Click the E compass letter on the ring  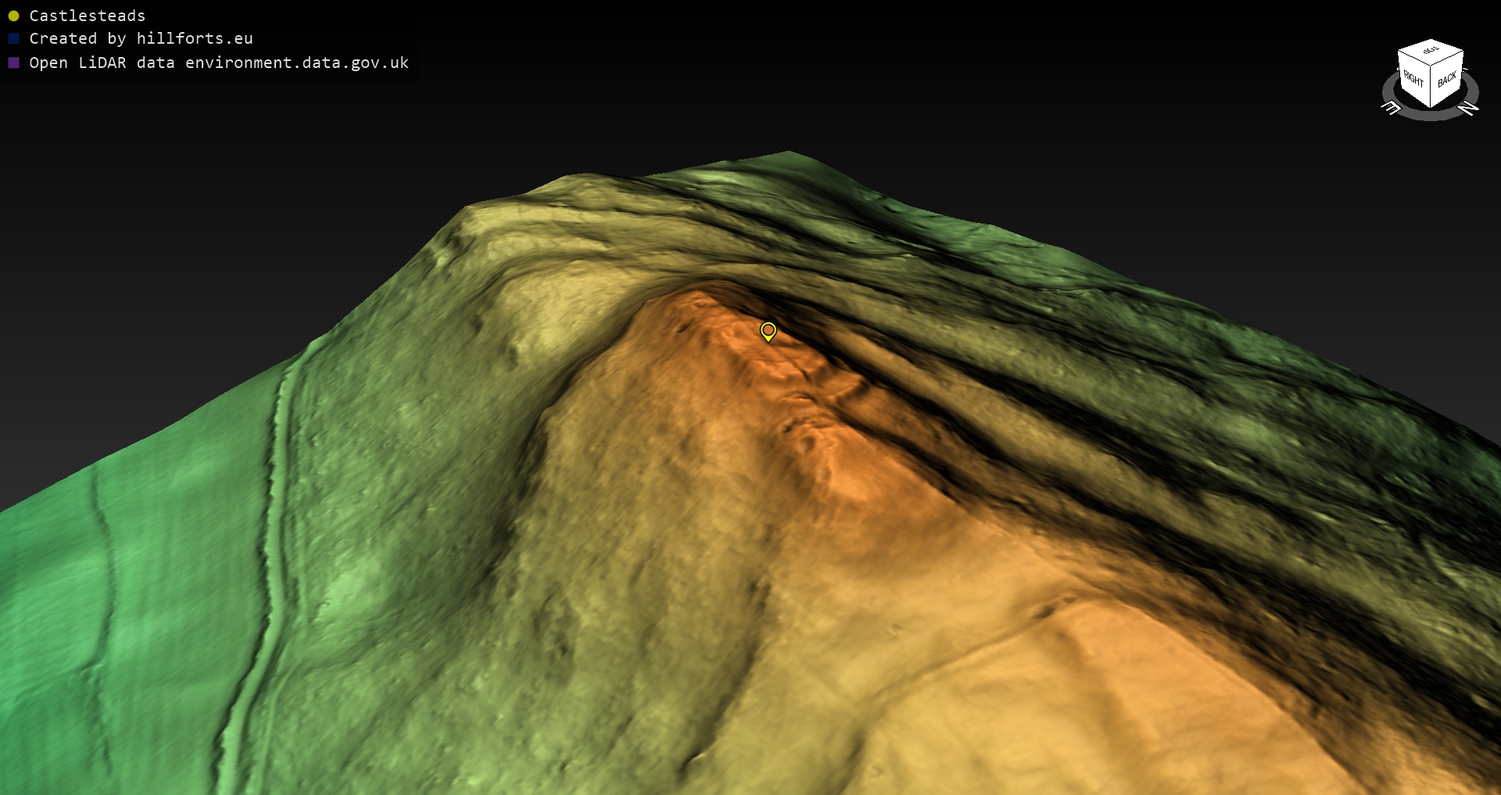pyautogui.click(x=1392, y=109)
